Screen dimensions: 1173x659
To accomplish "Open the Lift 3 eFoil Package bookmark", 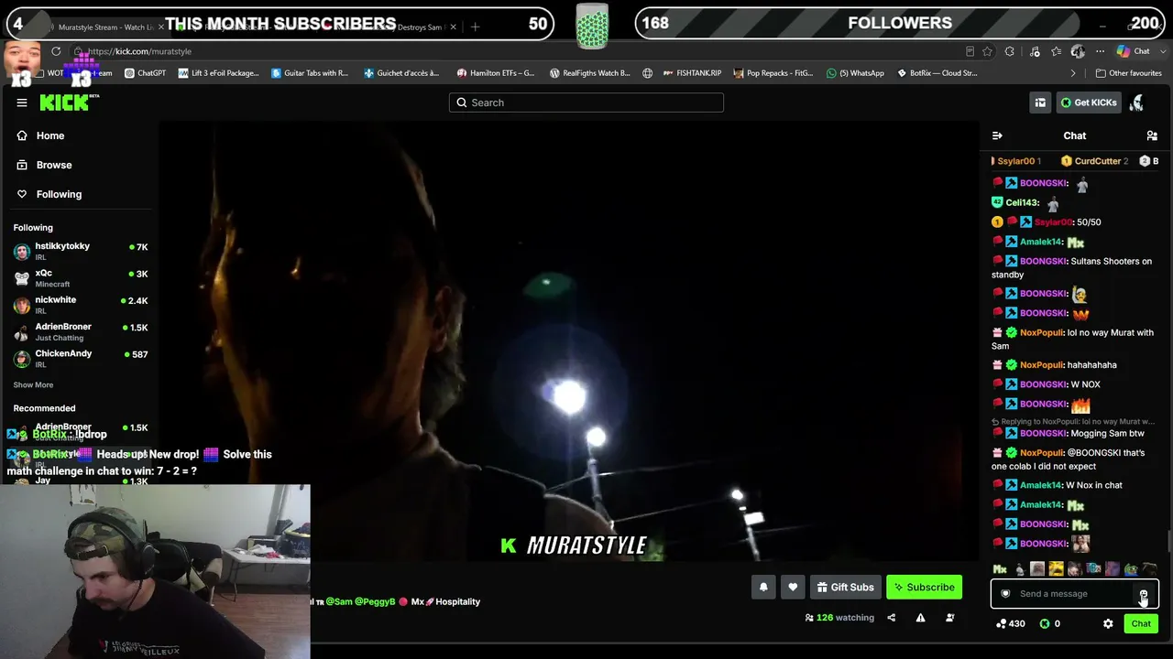I will click(x=218, y=73).
